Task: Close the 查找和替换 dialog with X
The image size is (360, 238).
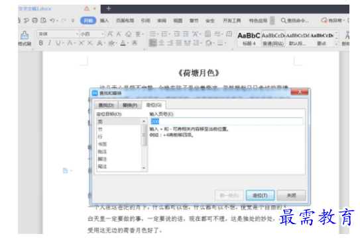Action: (300, 92)
